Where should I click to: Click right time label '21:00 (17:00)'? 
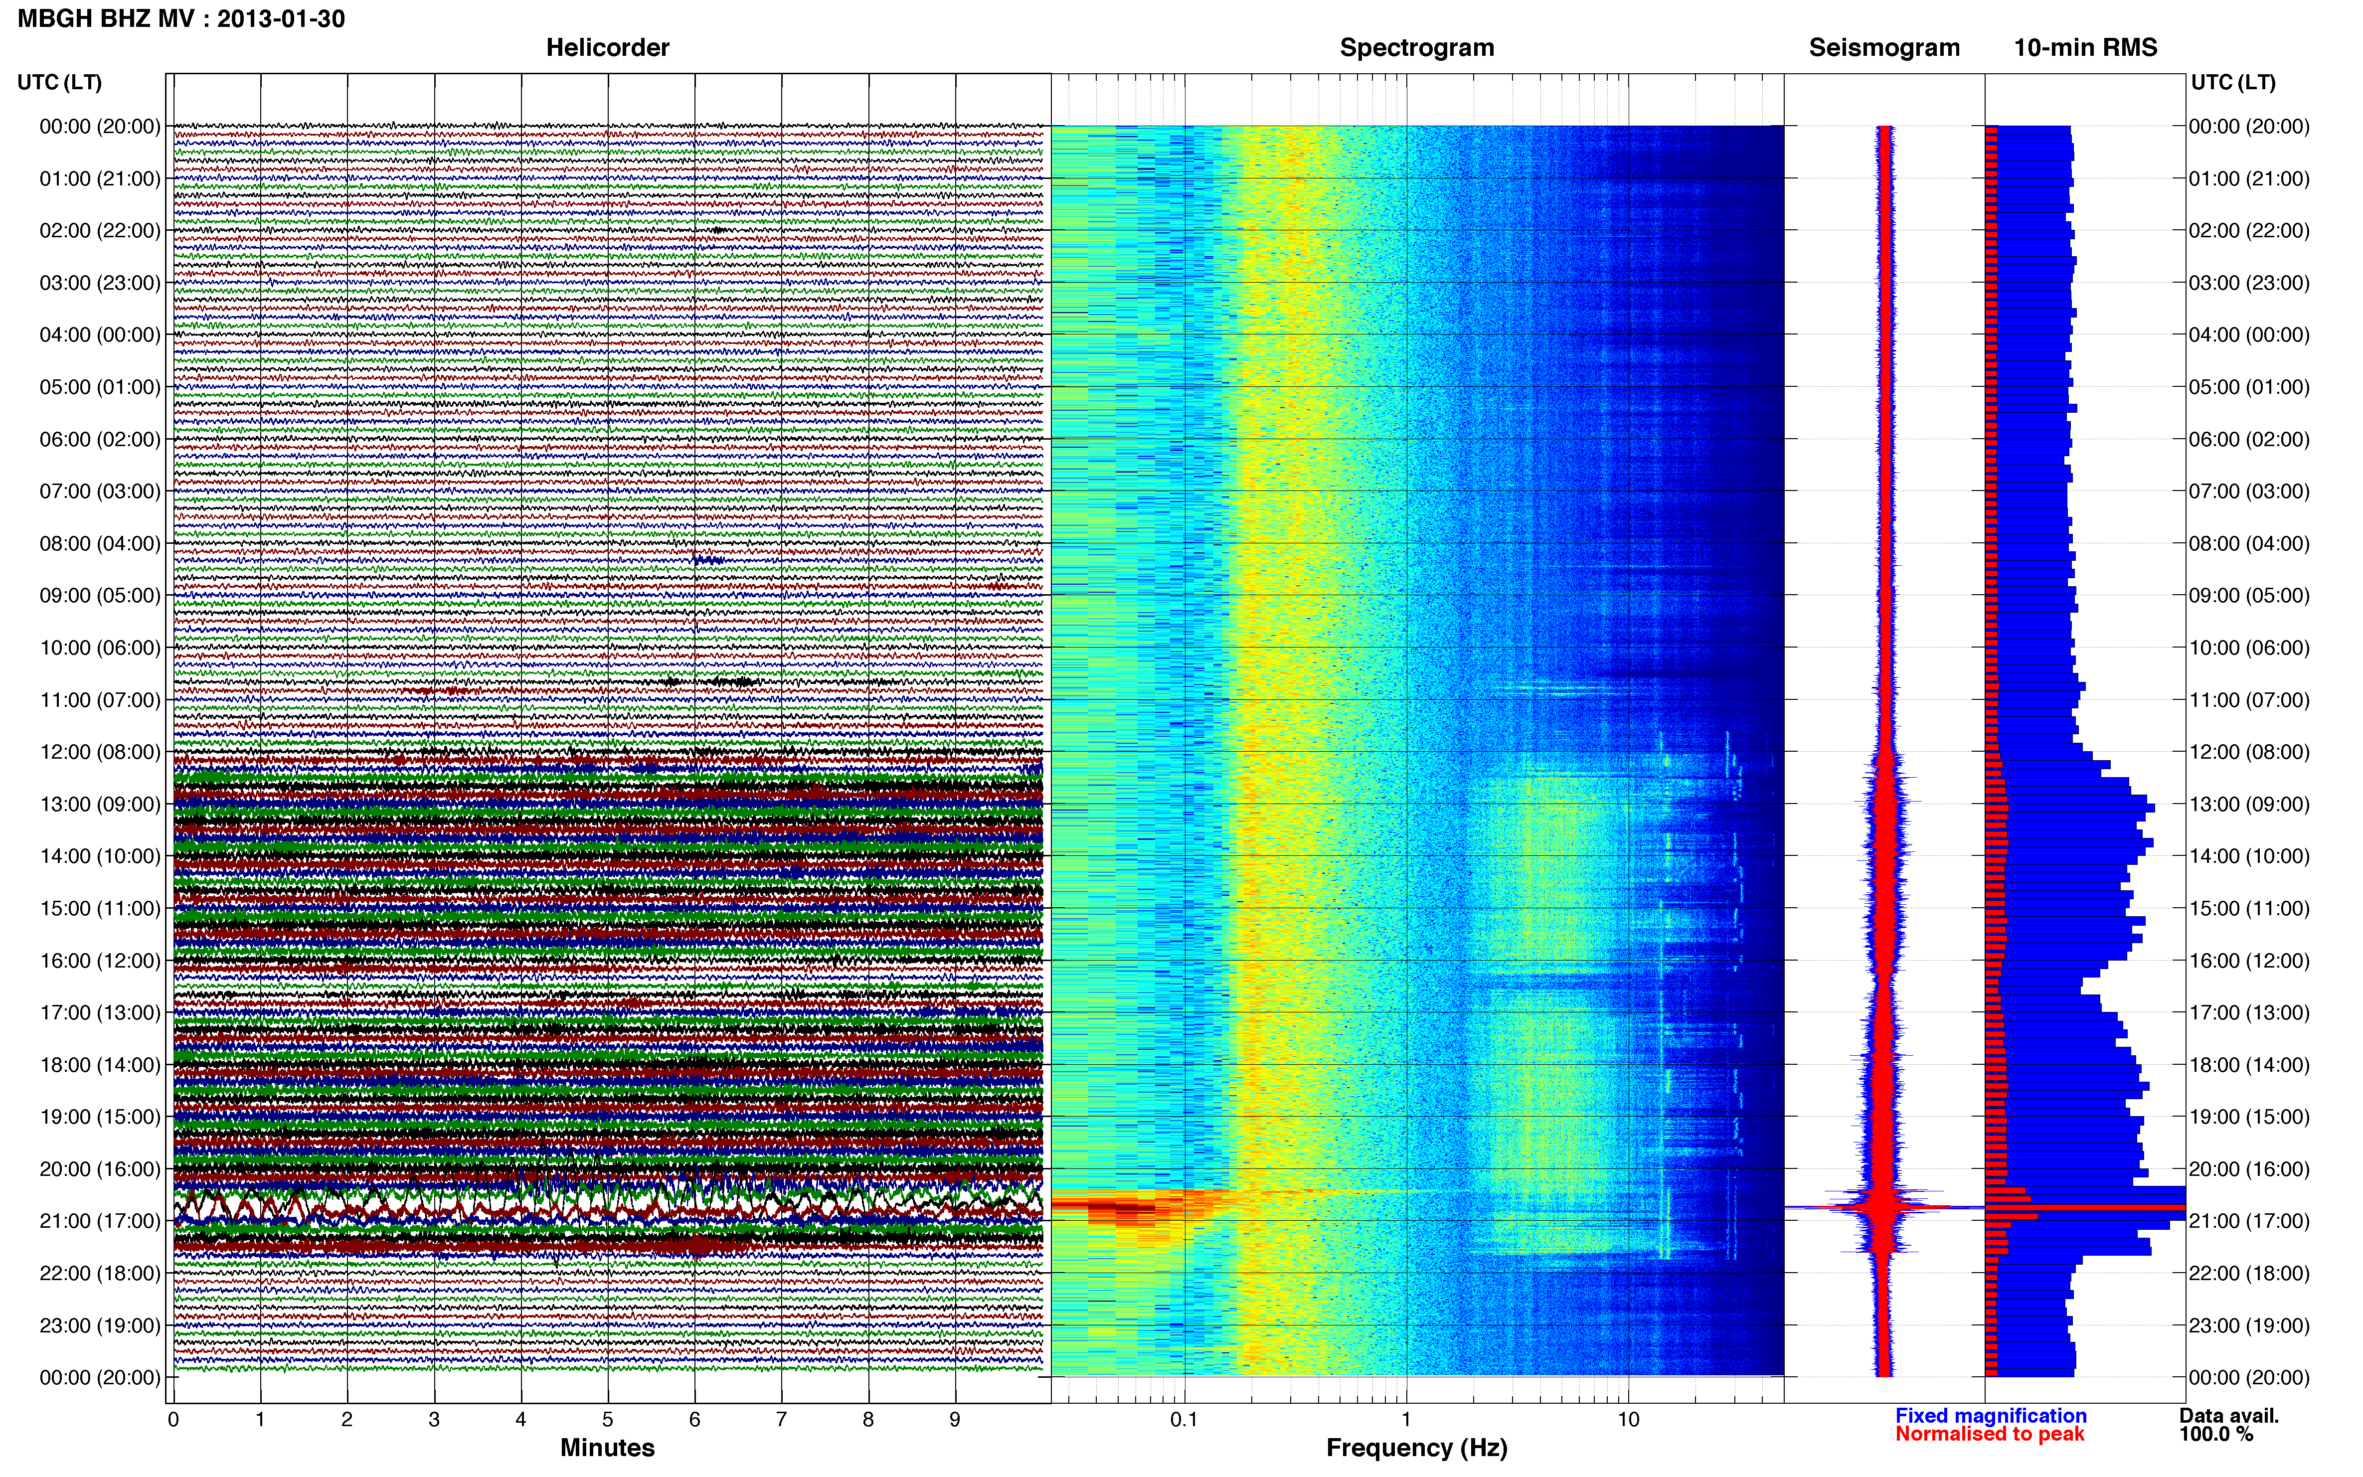pyautogui.click(x=2249, y=1221)
